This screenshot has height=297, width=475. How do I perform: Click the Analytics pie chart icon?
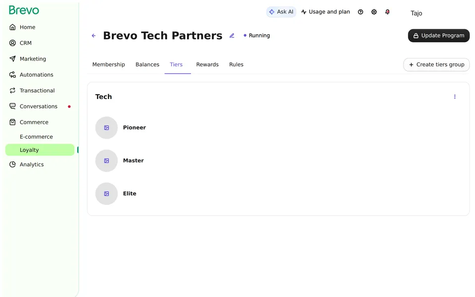(x=12, y=164)
